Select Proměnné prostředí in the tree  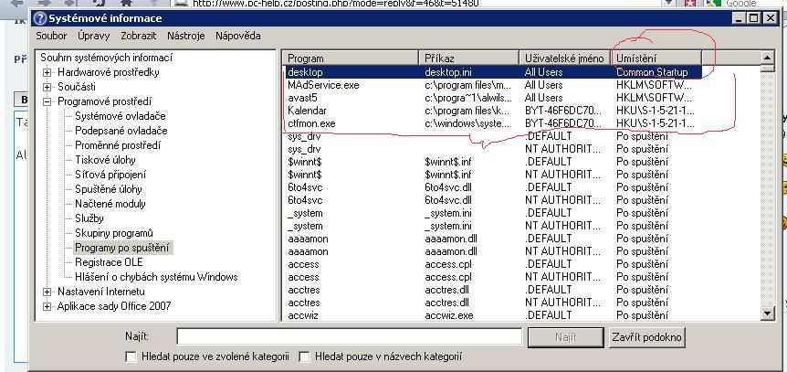118,145
